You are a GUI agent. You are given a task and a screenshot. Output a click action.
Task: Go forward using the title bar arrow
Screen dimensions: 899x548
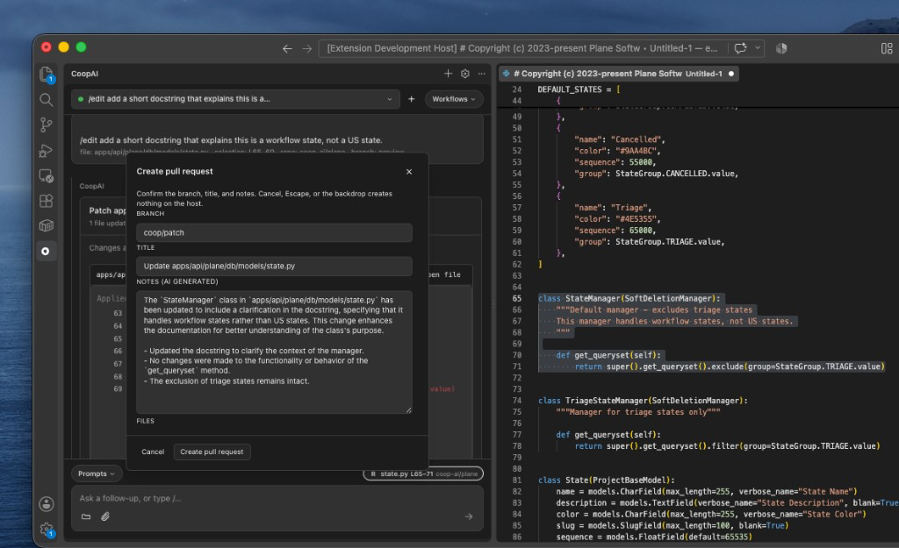click(x=307, y=49)
